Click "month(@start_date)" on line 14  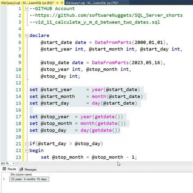pyautogui.click(x=117, y=96)
